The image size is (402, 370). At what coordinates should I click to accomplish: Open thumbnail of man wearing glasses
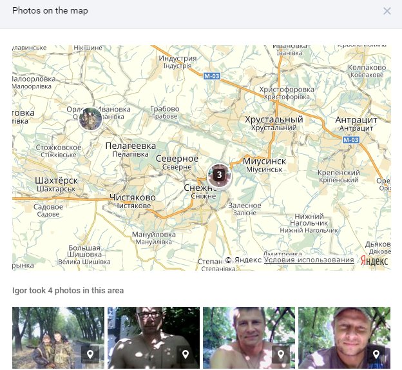point(153,338)
